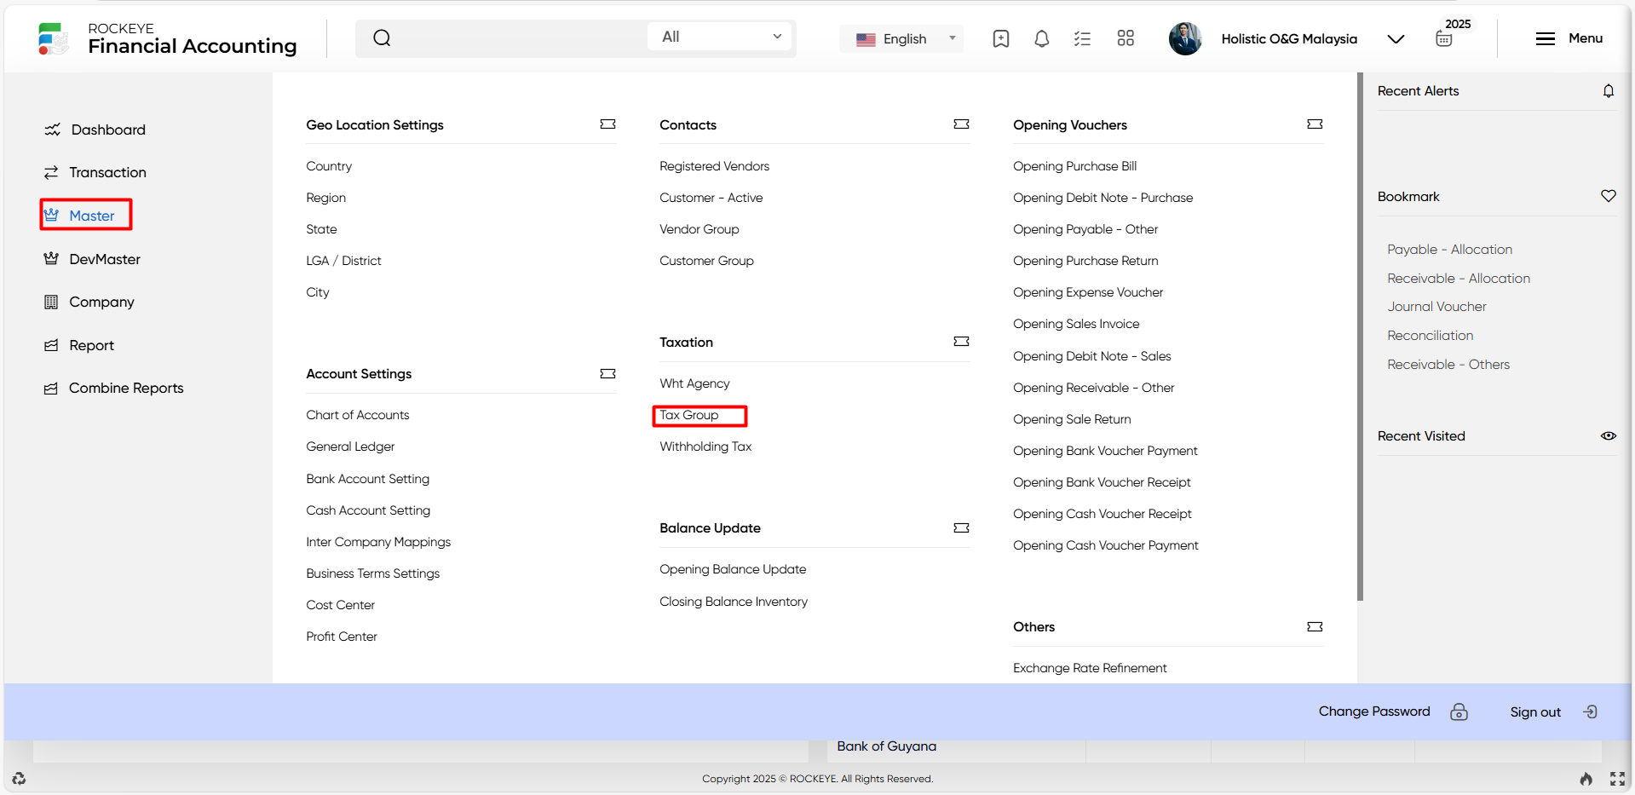The image size is (1635, 795).
Task: Expand the Holistic O&G Malaysia company chevron
Action: (x=1396, y=39)
